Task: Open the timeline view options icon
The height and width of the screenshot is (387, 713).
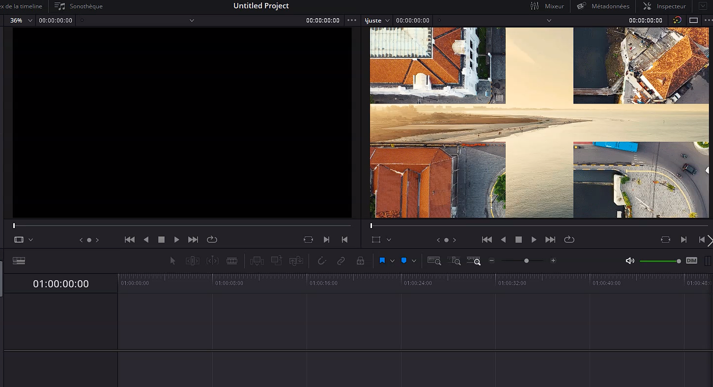Action: pos(19,261)
